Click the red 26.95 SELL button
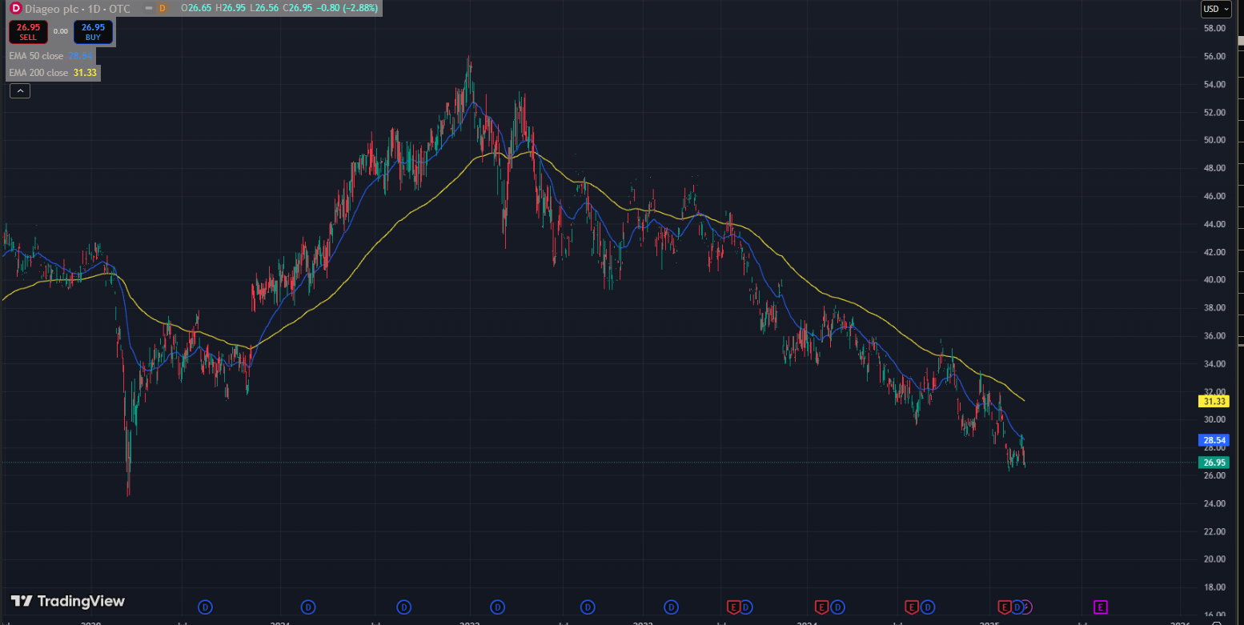Image resolution: width=1244 pixels, height=625 pixels. point(28,31)
